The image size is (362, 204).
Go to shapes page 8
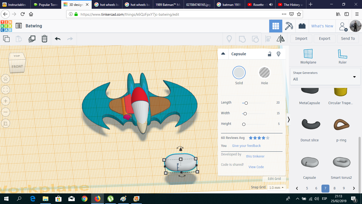334,188
